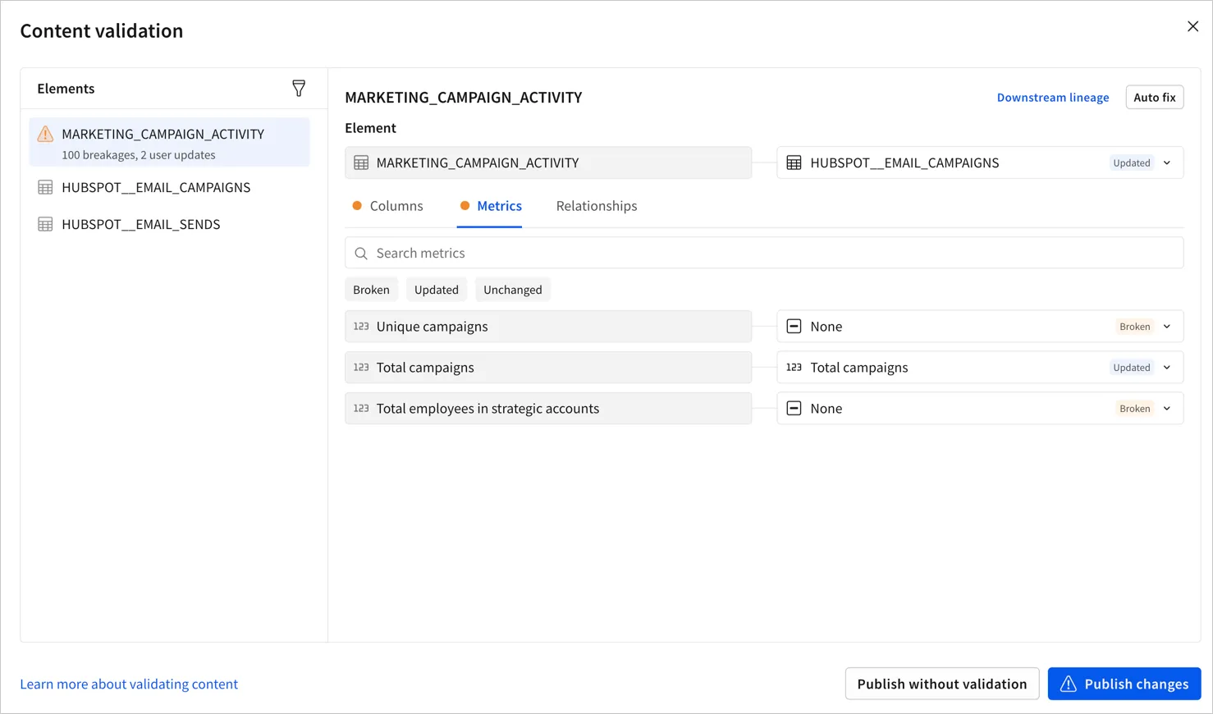Click table icon next to HUBSPOT__EMAIL_SENDS in Elements list

(x=45, y=224)
